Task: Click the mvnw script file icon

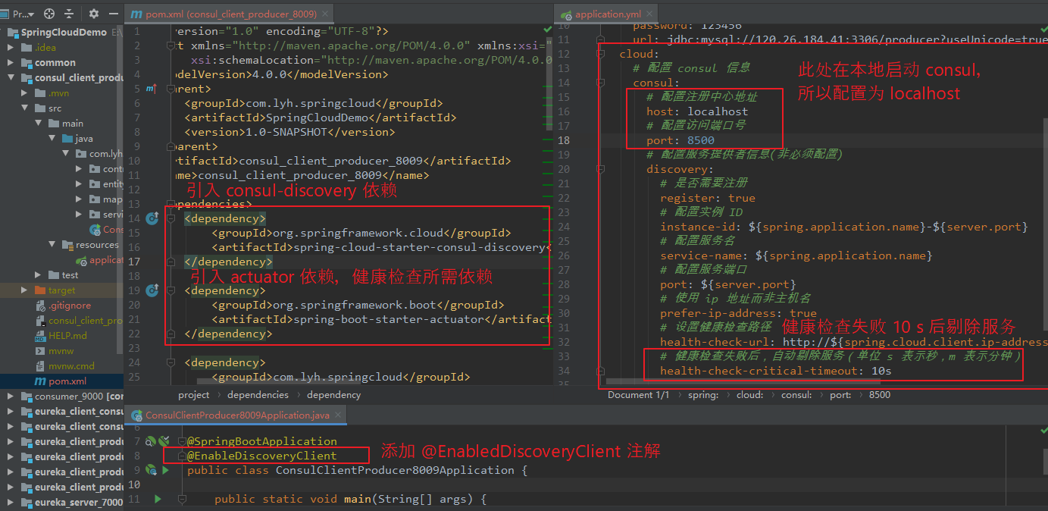Action: [x=40, y=351]
